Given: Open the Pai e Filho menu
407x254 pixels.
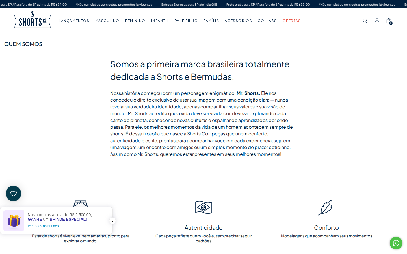Looking at the screenshot, I should pos(186,21).
